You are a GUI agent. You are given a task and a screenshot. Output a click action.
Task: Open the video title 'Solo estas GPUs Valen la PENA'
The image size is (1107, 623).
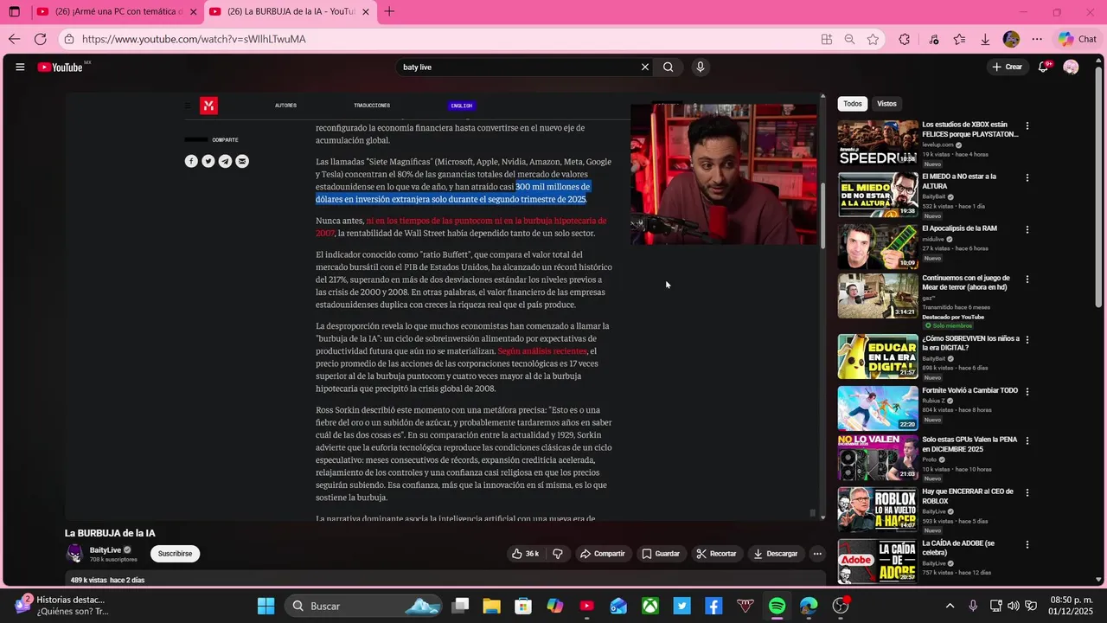969,444
